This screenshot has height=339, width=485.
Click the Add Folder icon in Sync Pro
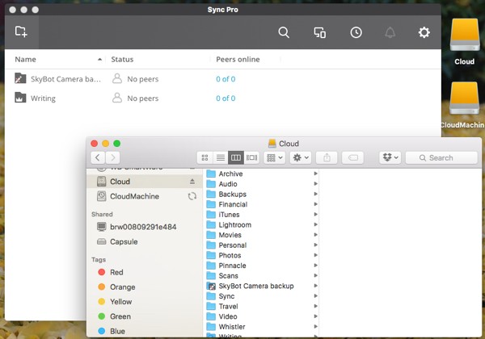coord(21,32)
